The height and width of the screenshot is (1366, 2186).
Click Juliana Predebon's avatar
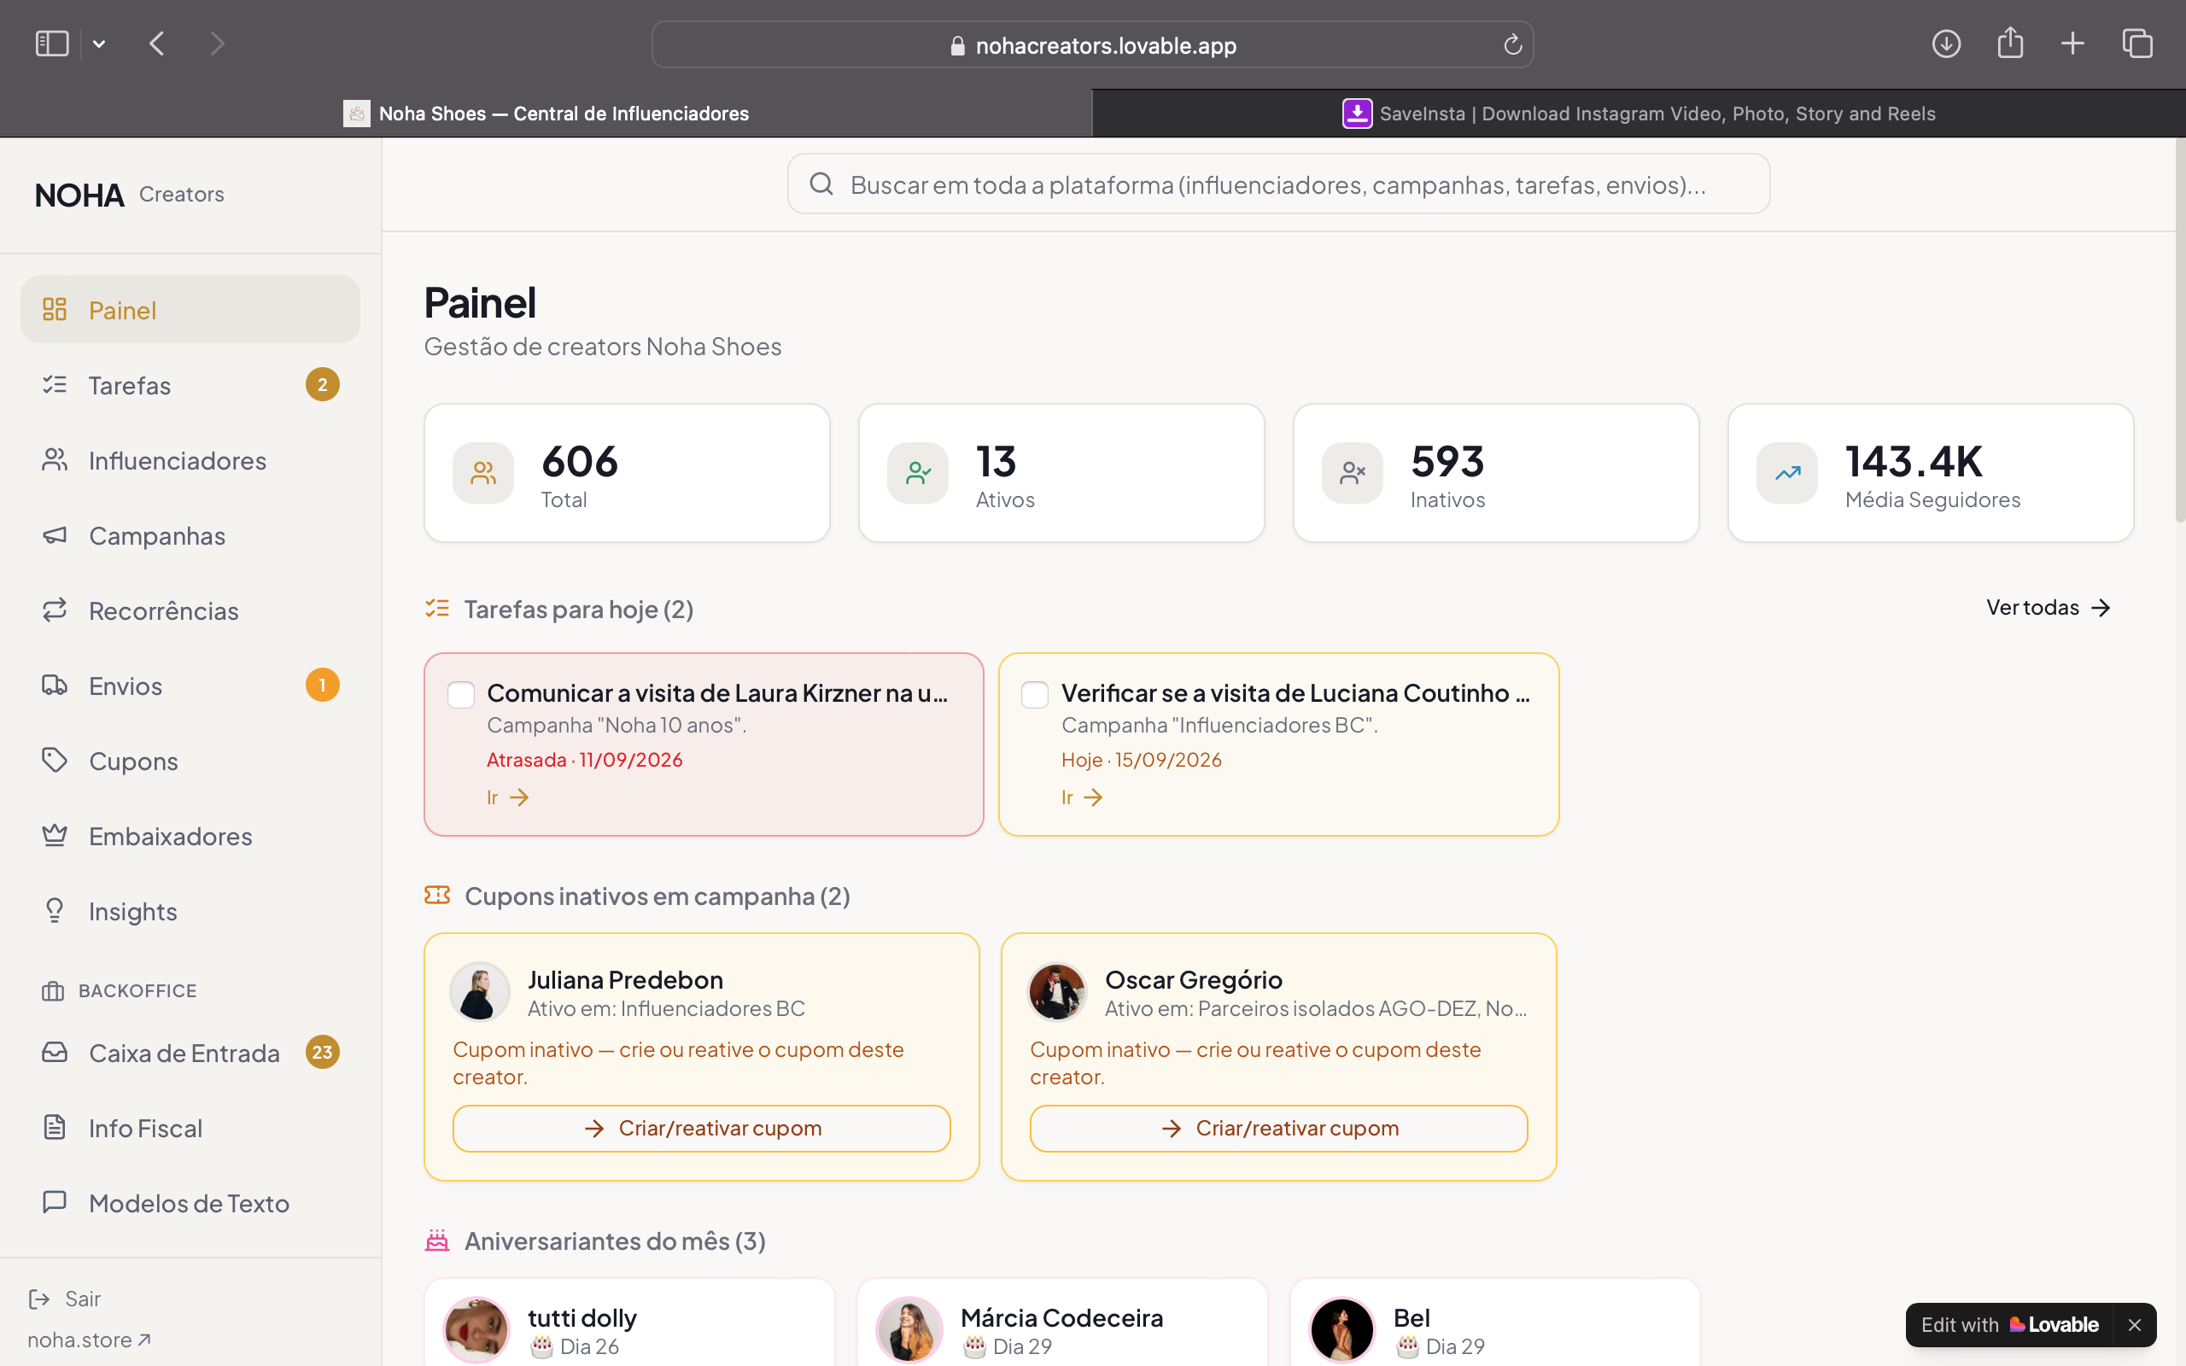tap(480, 992)
